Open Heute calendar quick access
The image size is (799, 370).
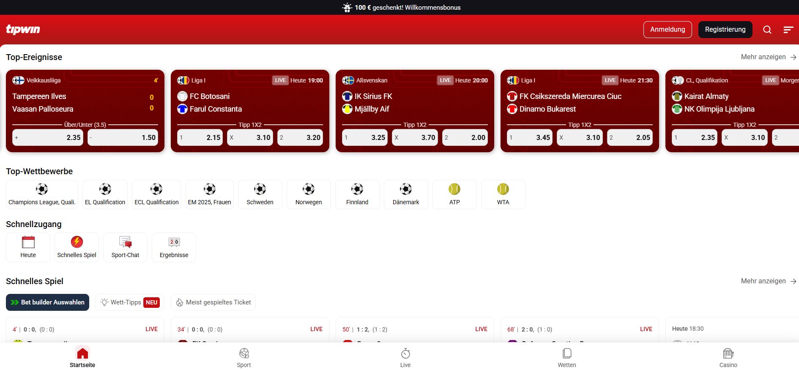click(x=28, y=247)
